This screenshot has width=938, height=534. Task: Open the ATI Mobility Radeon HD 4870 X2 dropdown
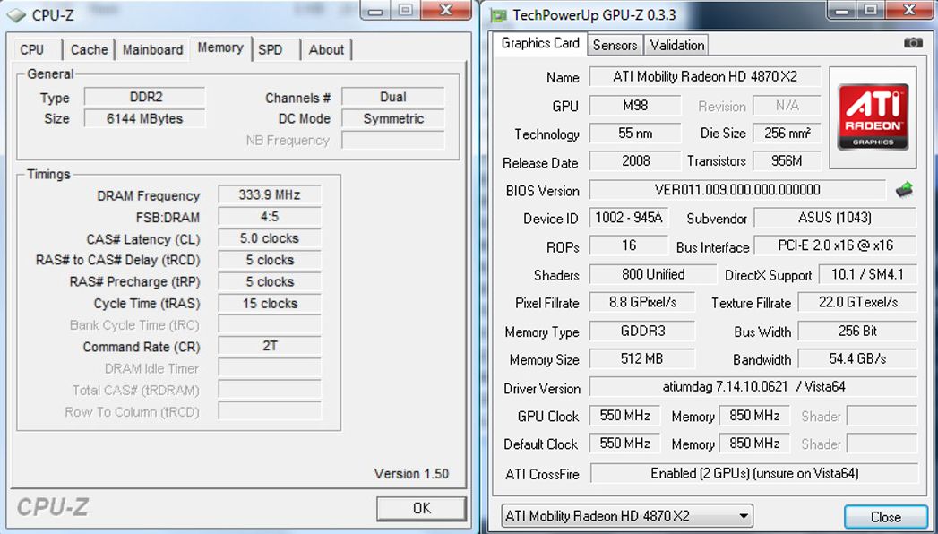click(626, 515)
